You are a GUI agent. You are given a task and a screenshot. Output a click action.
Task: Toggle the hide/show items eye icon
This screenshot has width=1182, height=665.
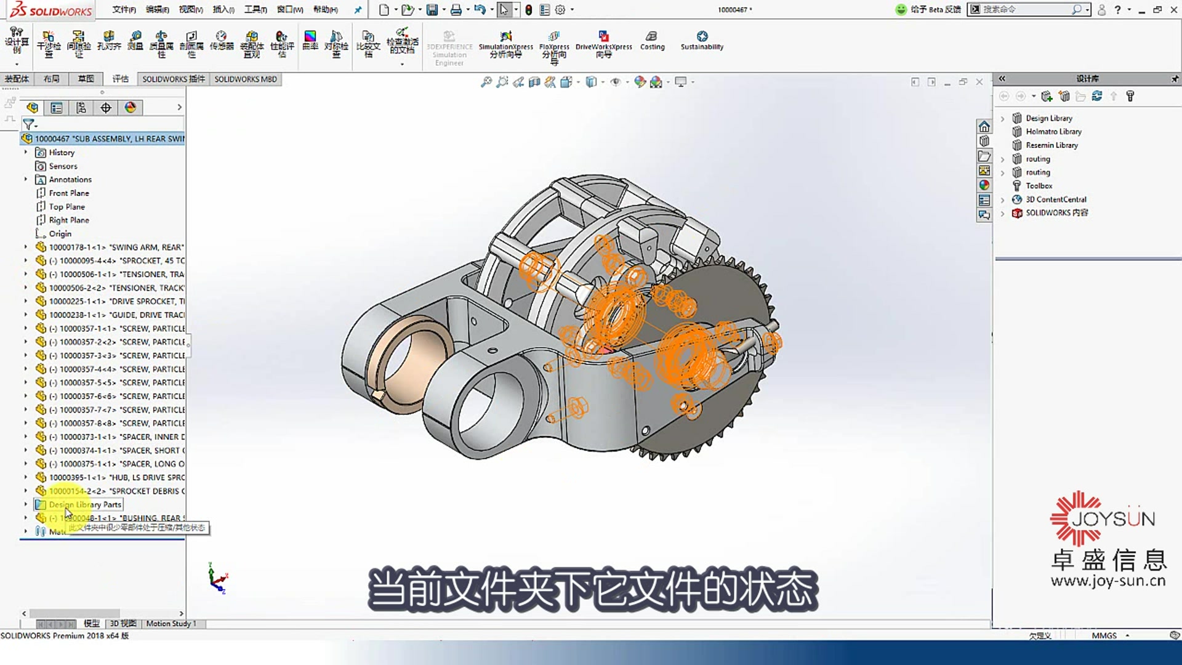point(615,82)
